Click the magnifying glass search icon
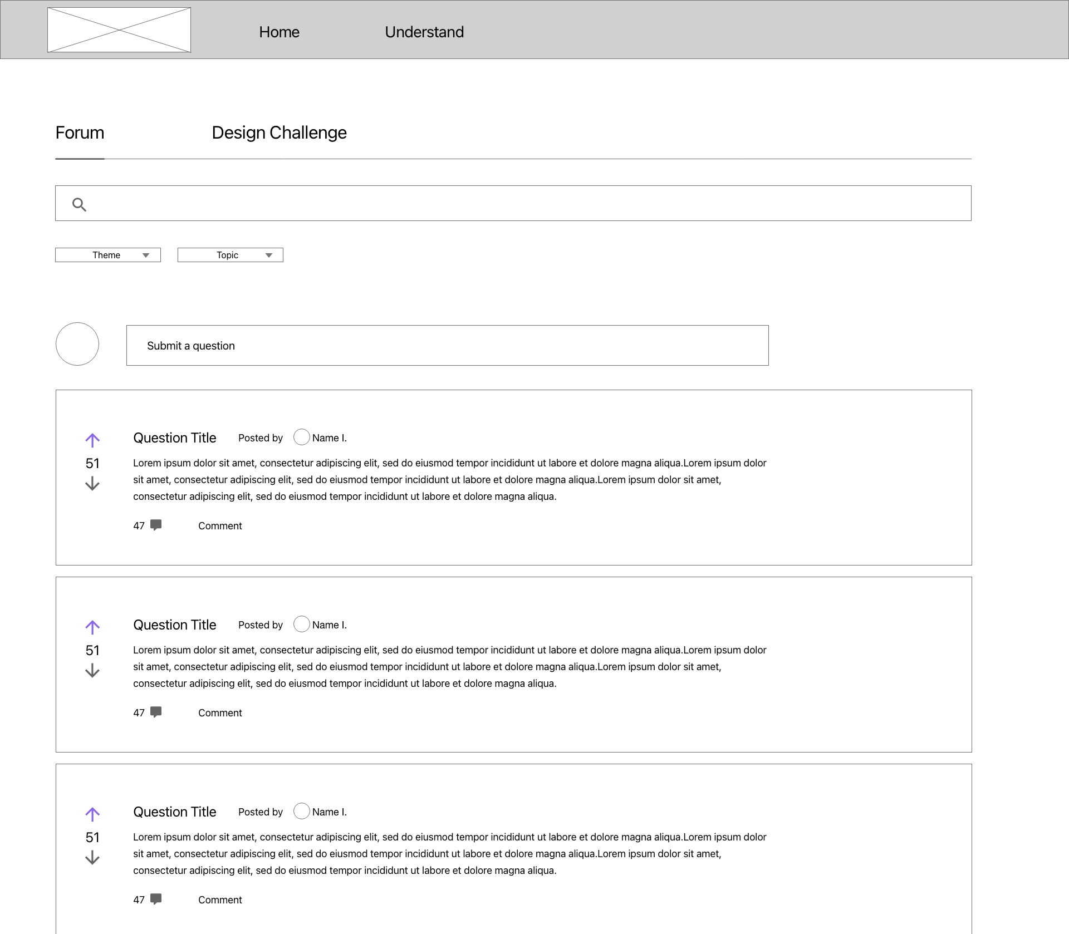Screen dimensions: 1069x934 [x=80, y=205]
